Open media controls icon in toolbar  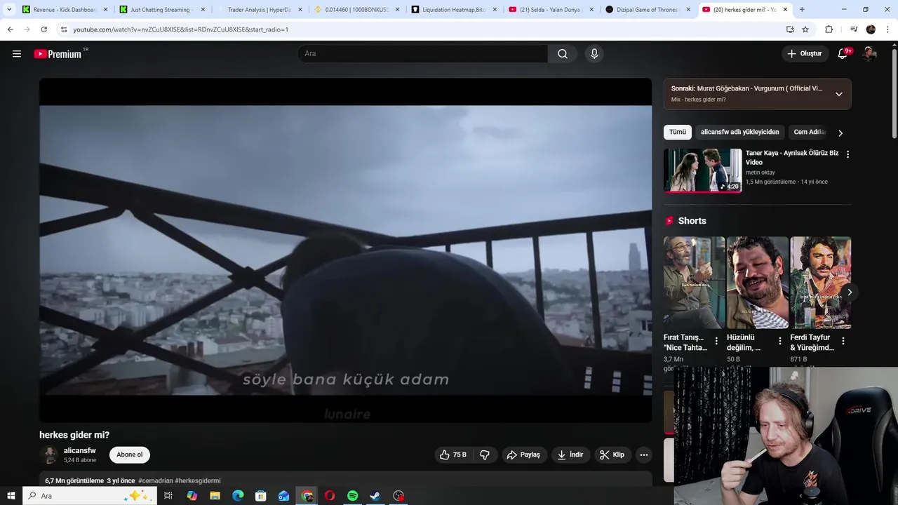[854, 29]
